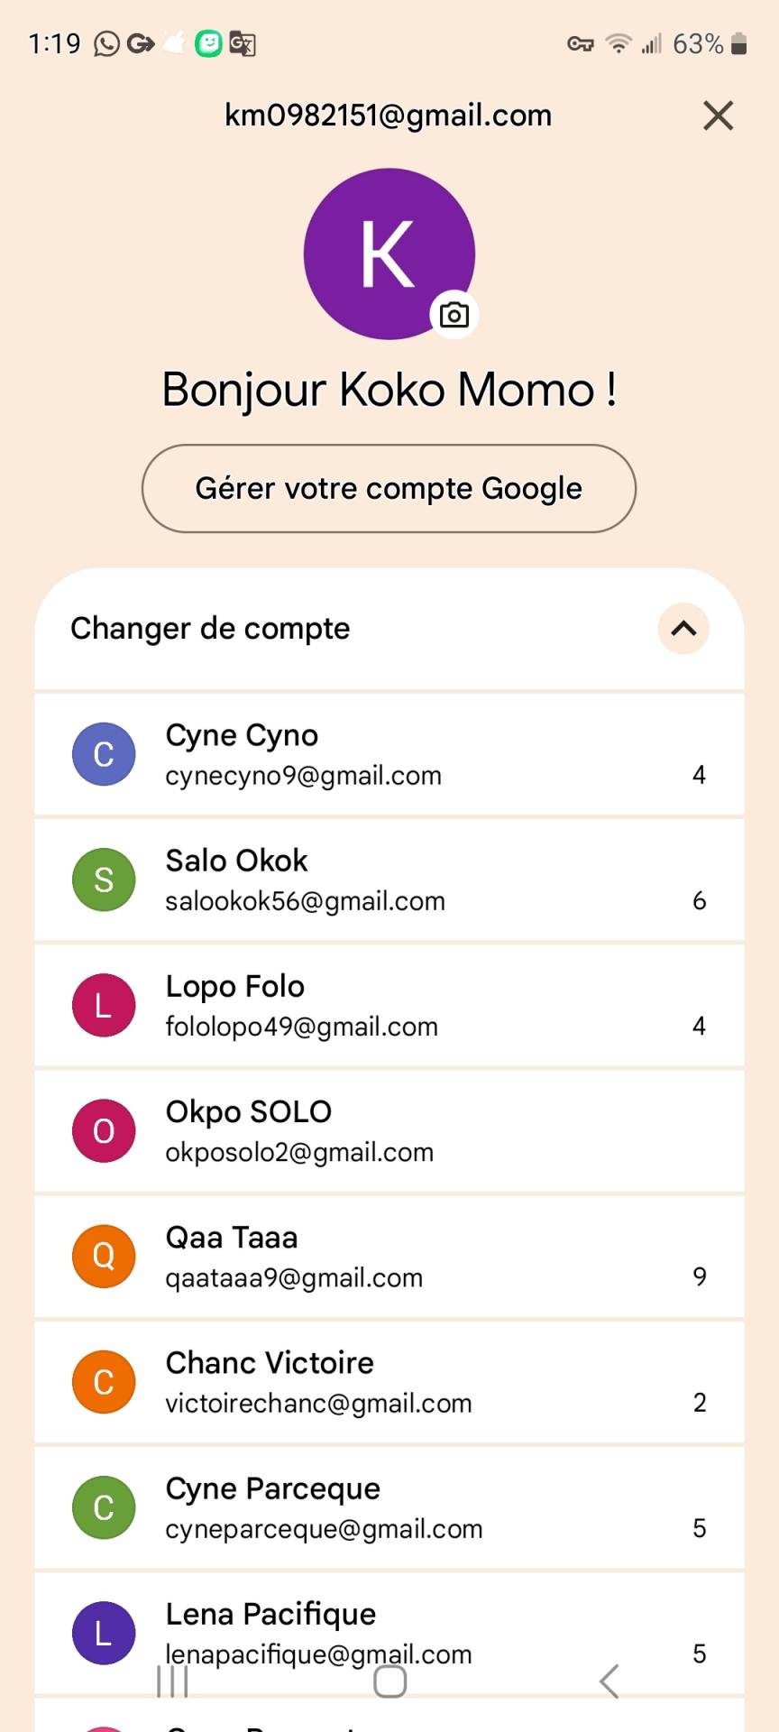This screenshot has width=779, height=1732.
Task: Tap Lopo Folo avatar icon
Action: click(x=104, y=1005)
